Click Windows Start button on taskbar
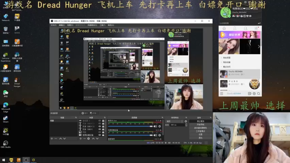Screen dimensions: 290x163 [x=4, y=160]
